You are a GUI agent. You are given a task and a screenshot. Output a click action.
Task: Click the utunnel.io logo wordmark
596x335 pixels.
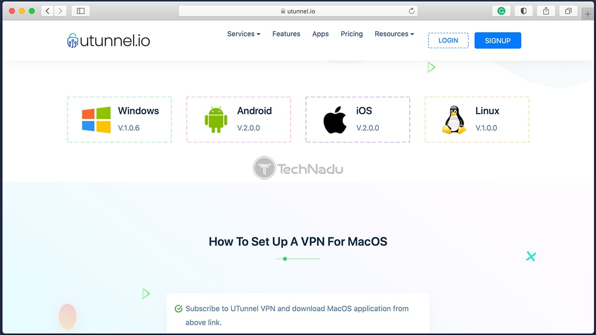click(x=115, y=40)
